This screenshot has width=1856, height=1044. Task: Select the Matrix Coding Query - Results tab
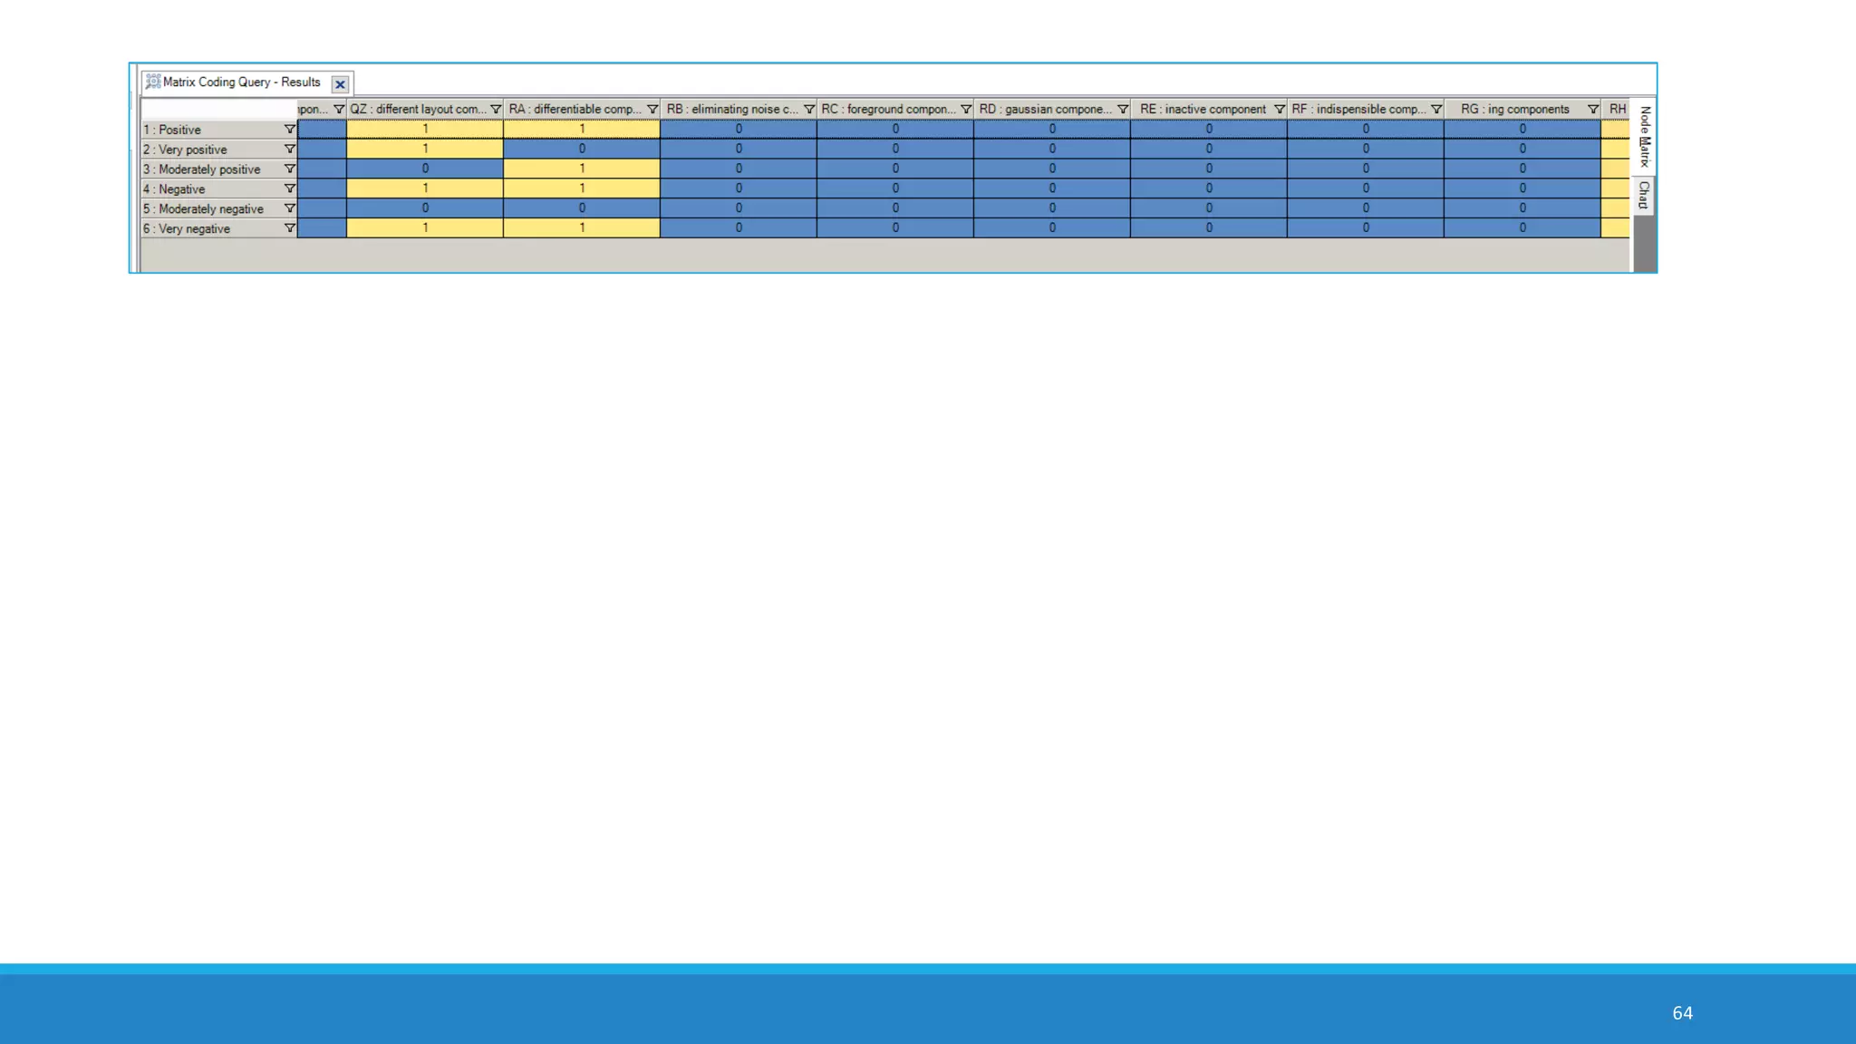(x=241, y=82)
